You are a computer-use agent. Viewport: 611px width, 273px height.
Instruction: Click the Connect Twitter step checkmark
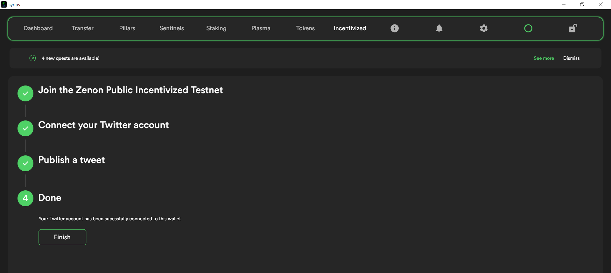[25, 128]
